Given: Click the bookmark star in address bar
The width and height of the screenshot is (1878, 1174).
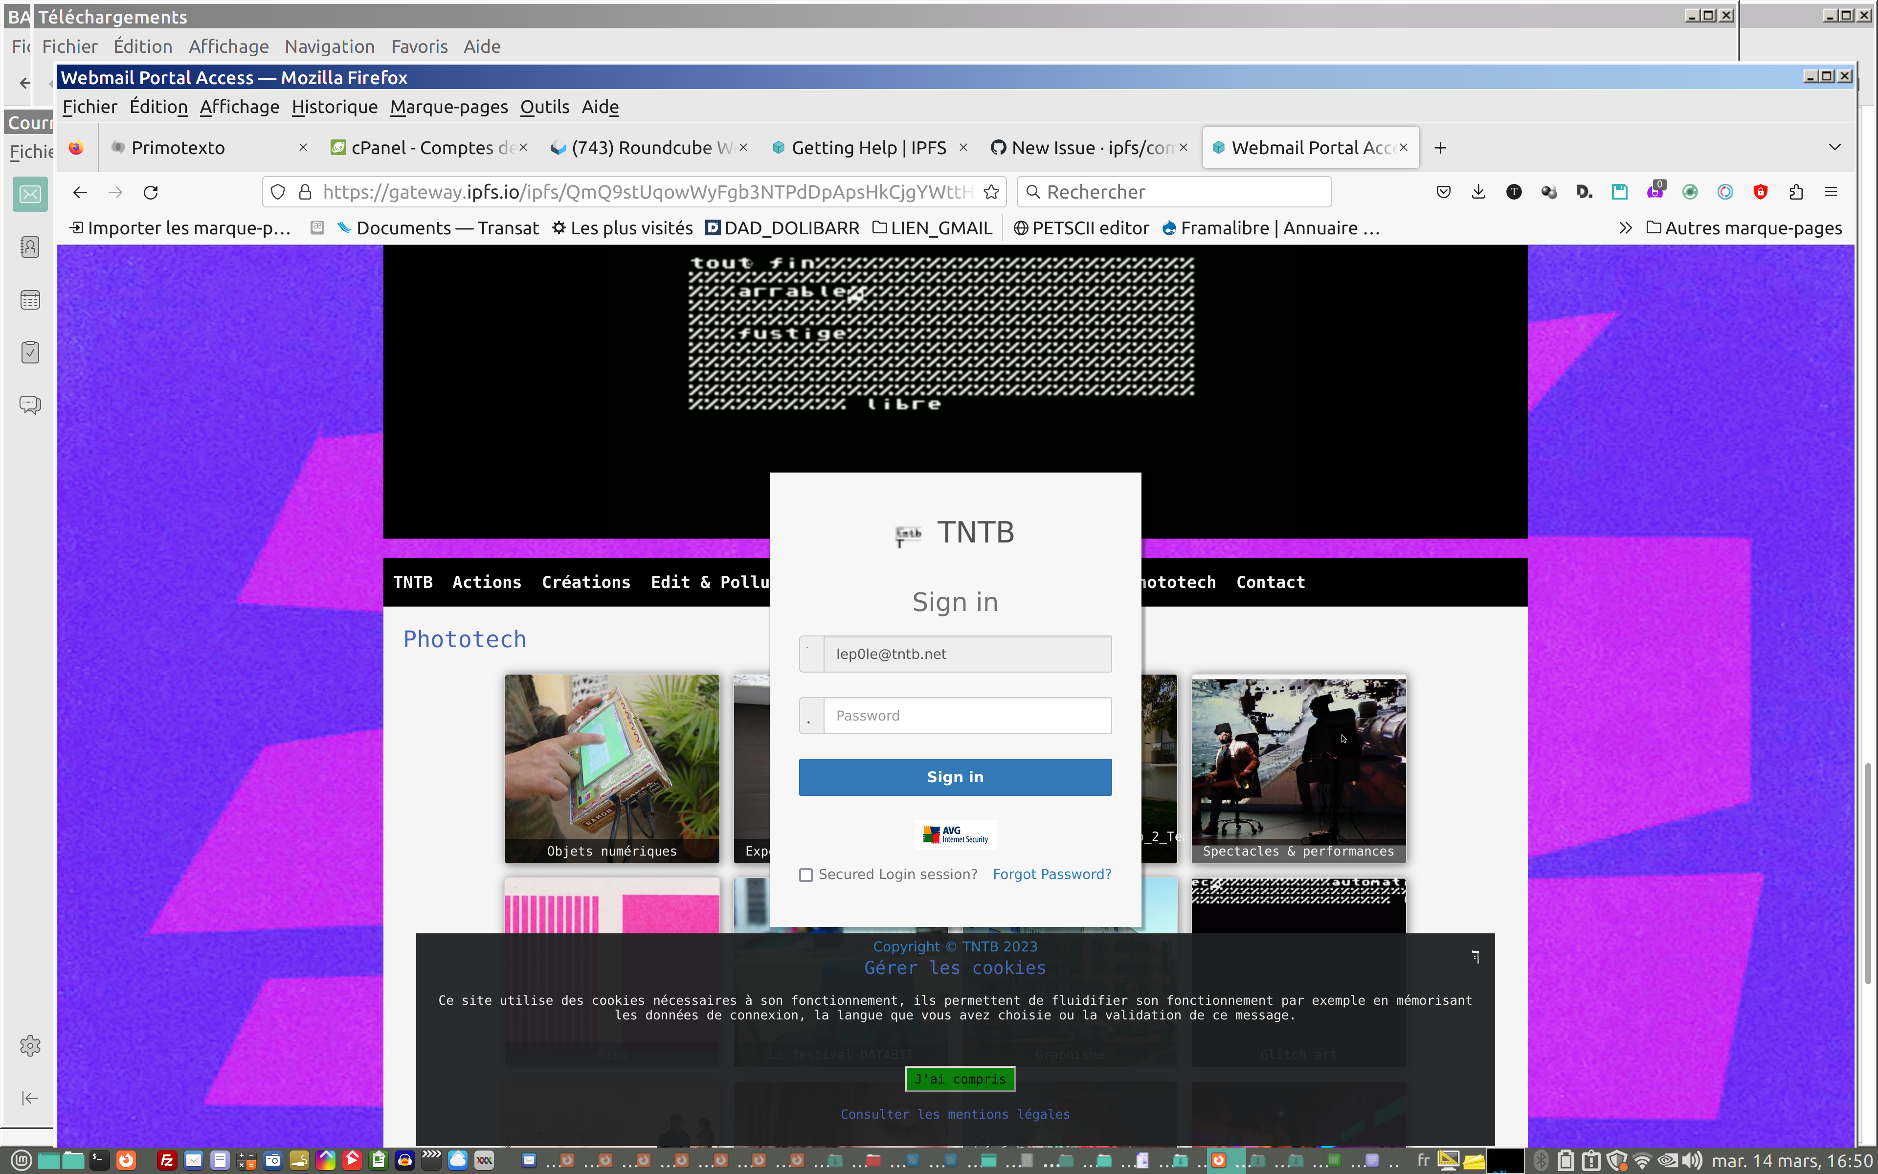Looking at the screenshot, I should tap(991, 193).
